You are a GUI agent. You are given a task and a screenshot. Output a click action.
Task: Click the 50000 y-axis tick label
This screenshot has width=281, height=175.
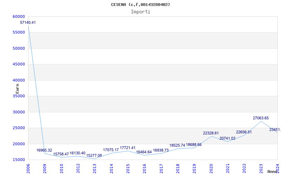point(19,48)
